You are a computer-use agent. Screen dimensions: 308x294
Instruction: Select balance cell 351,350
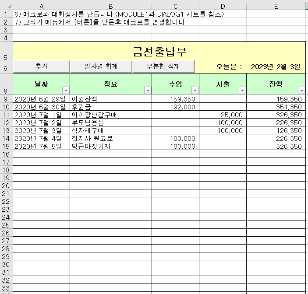click(276, 107)
